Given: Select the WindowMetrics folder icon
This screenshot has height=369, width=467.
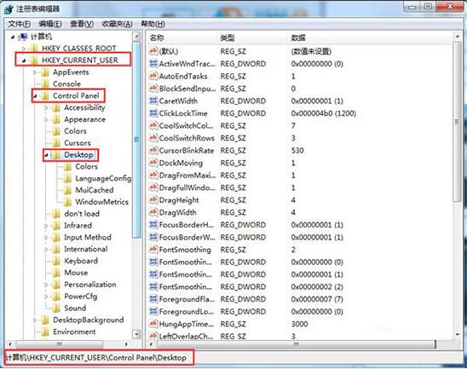Looking at the screenshot, I should (x=67, y=202).
